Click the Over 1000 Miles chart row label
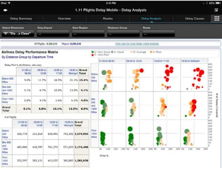 click(x=94, y=133)
